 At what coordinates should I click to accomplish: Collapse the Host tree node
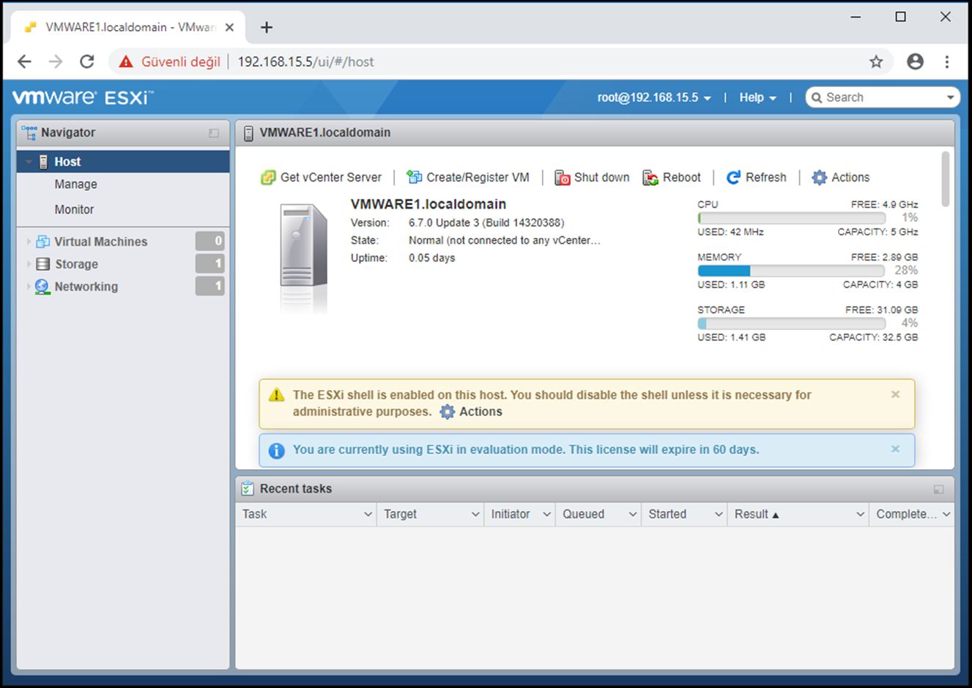[x=29, y=162]
